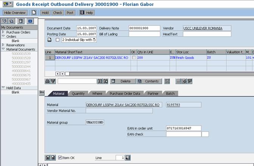The height and width of the screenshot is (166, 254).
Task: Toggle the Item OK checkbox
Action: click(60, 157)
